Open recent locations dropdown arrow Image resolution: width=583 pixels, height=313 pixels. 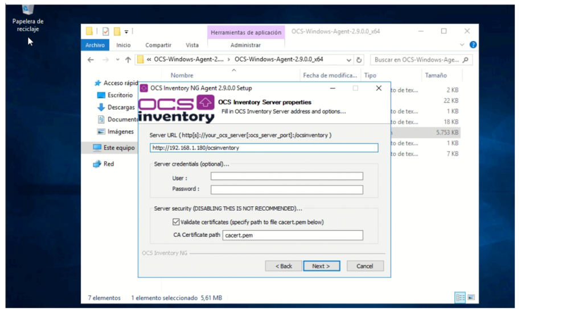tap(117, 60)
